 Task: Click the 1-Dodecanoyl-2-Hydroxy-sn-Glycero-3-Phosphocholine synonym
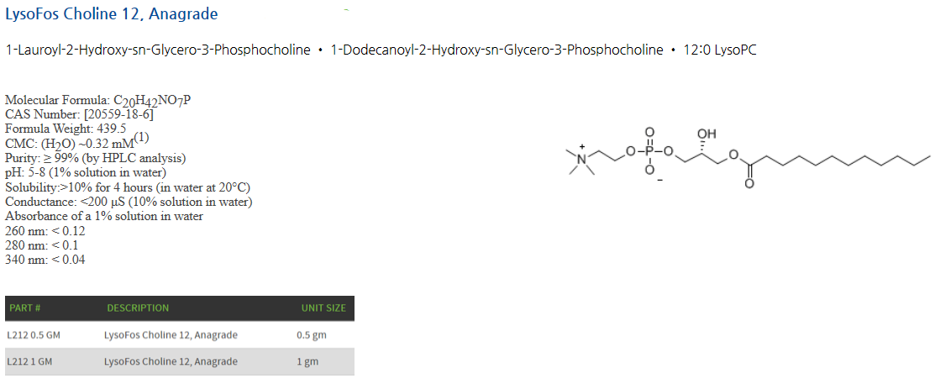point(496,50)
